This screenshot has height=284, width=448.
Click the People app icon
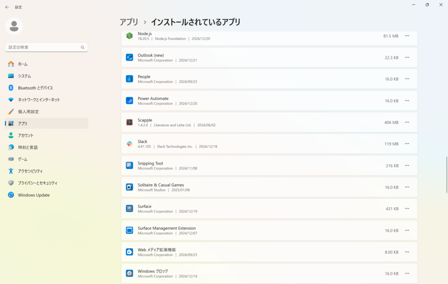coord(129,79)
